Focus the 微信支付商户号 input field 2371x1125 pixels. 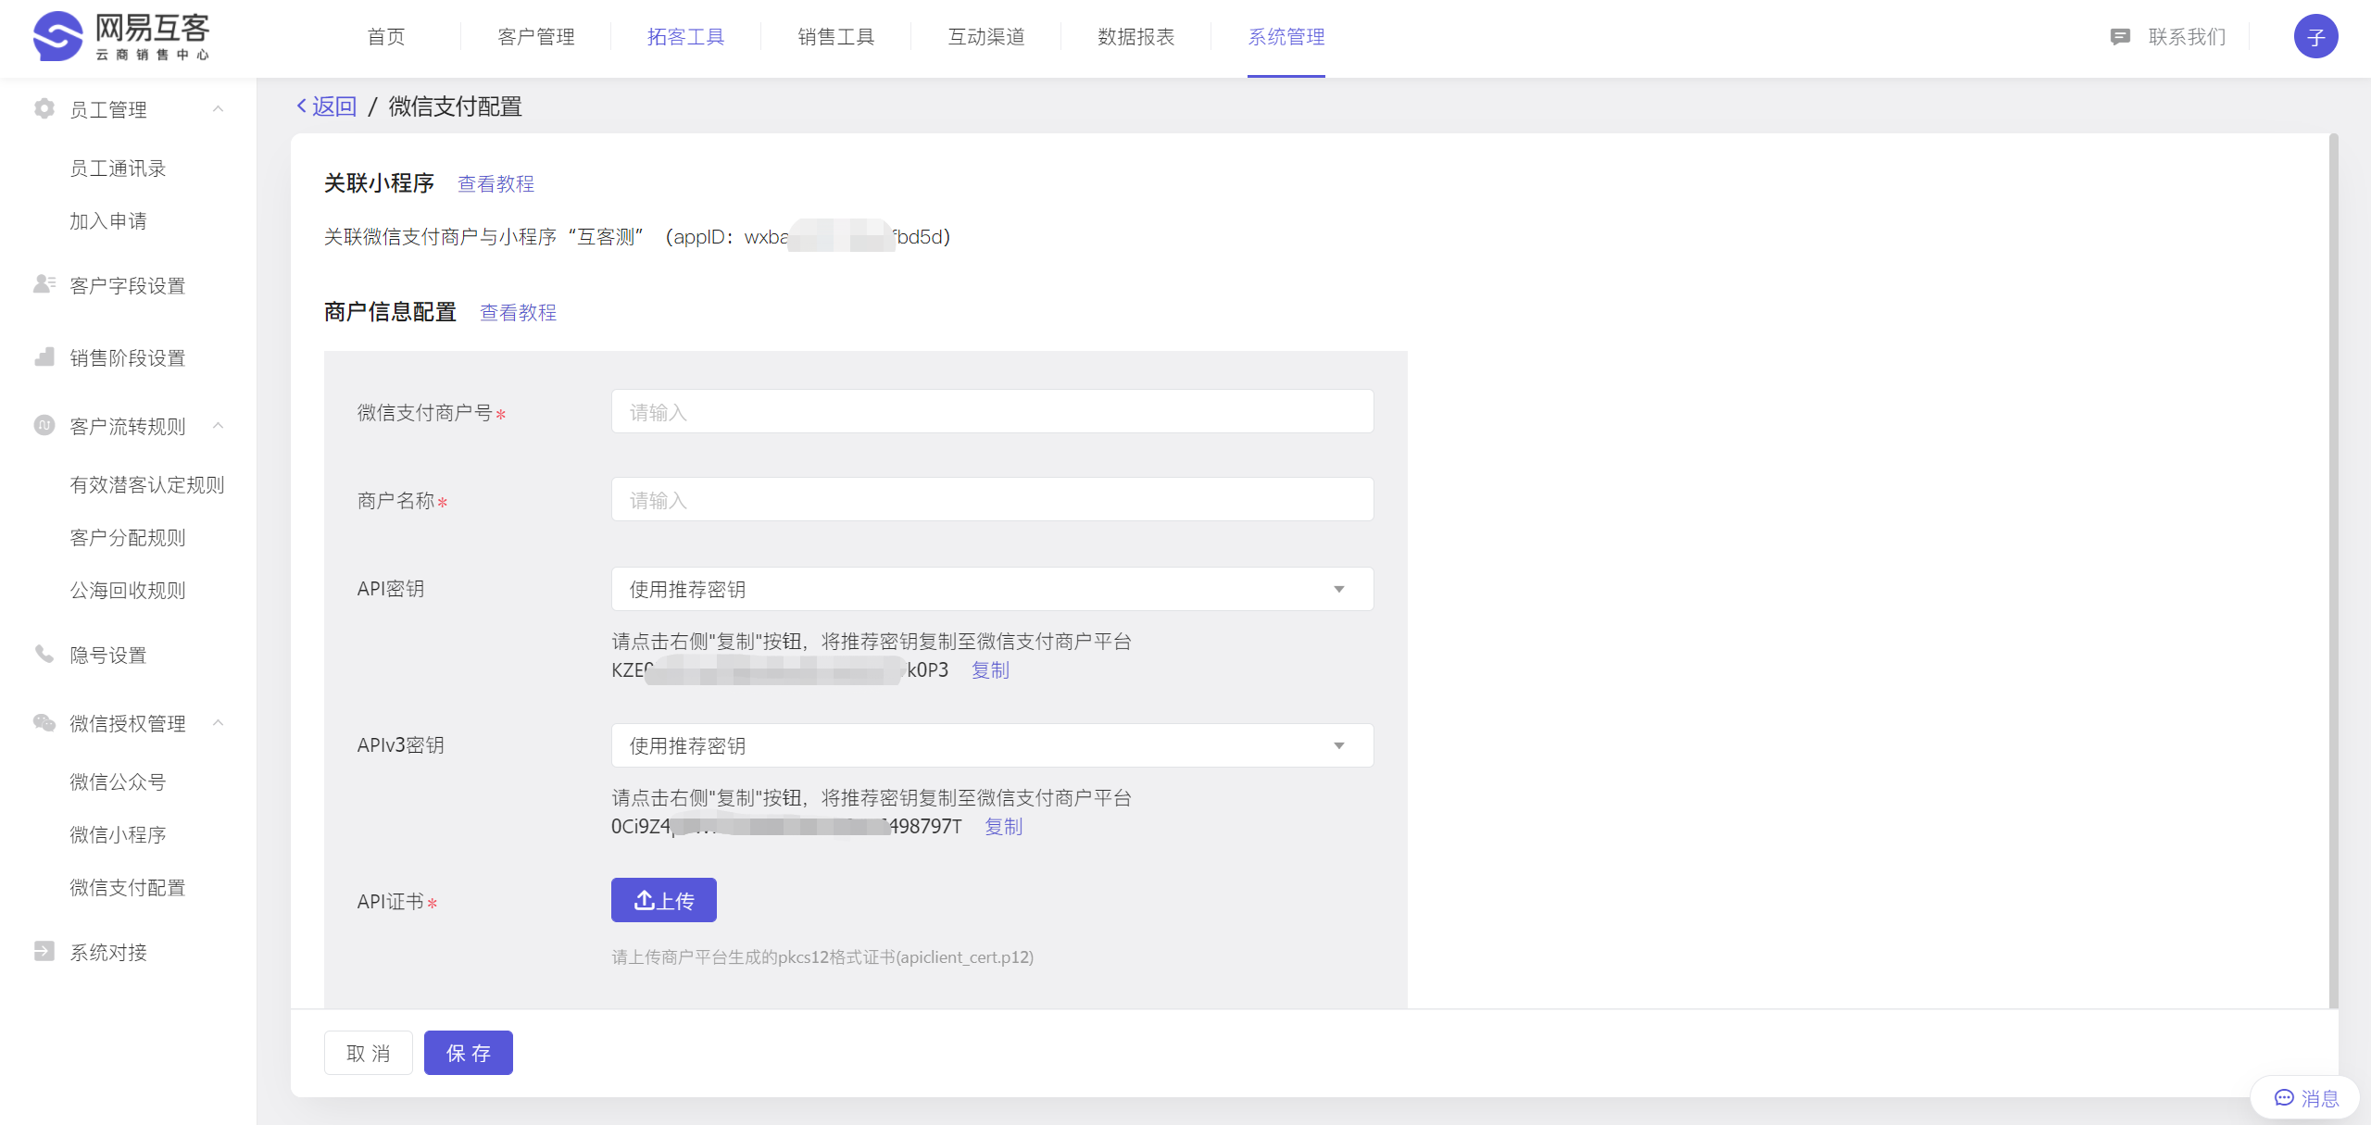pyautogui.click(x=992, y=411)
